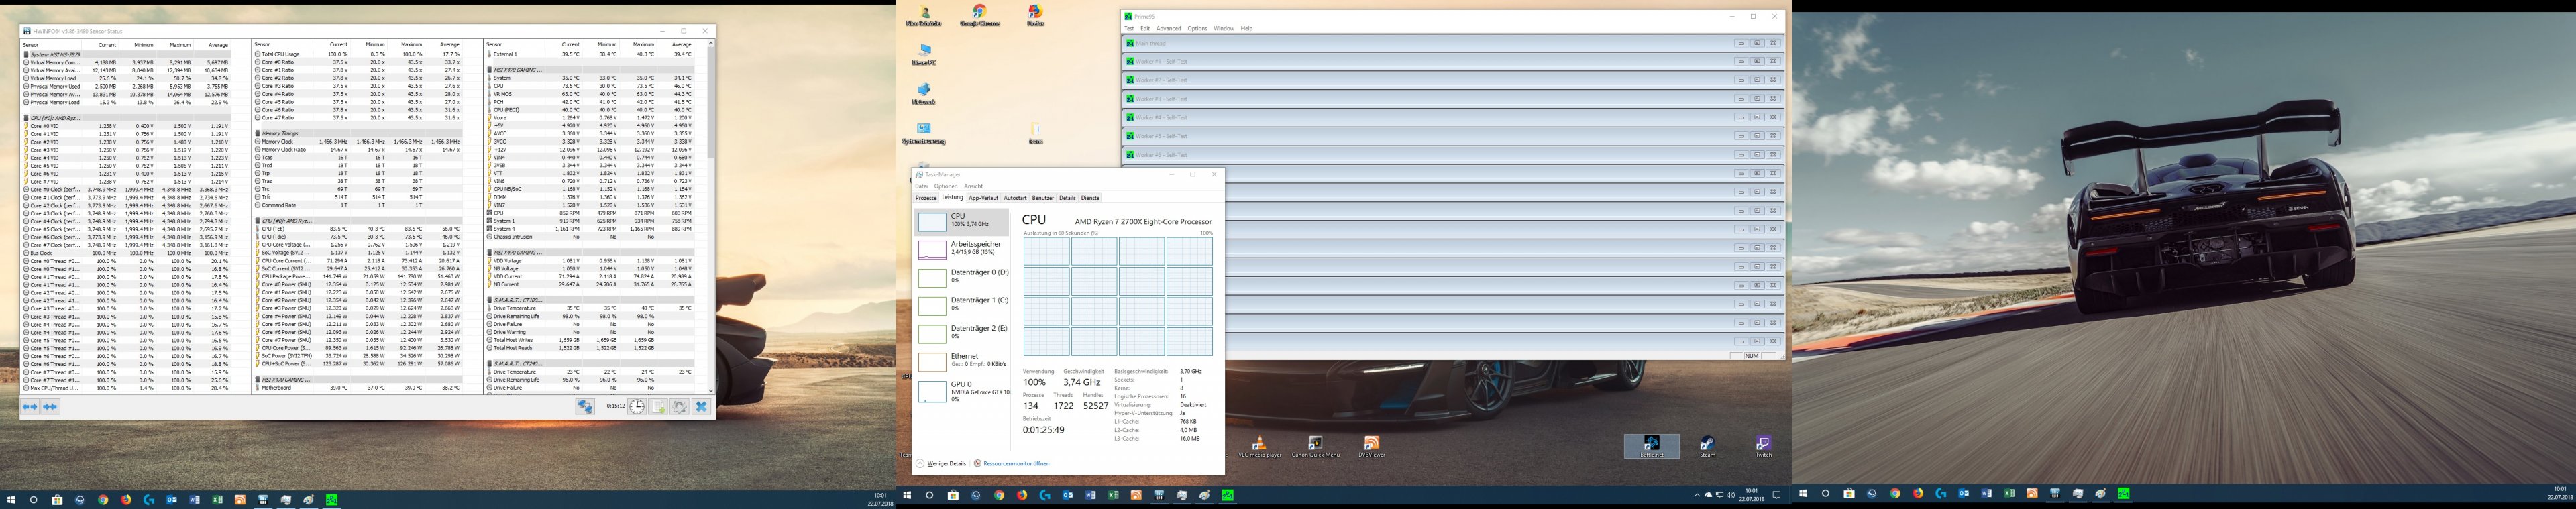Open action center on middle monitor taskbar

[1777, 495]
